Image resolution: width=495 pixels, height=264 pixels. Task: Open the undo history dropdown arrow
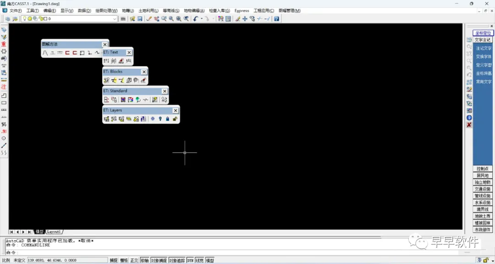[201, 19]
